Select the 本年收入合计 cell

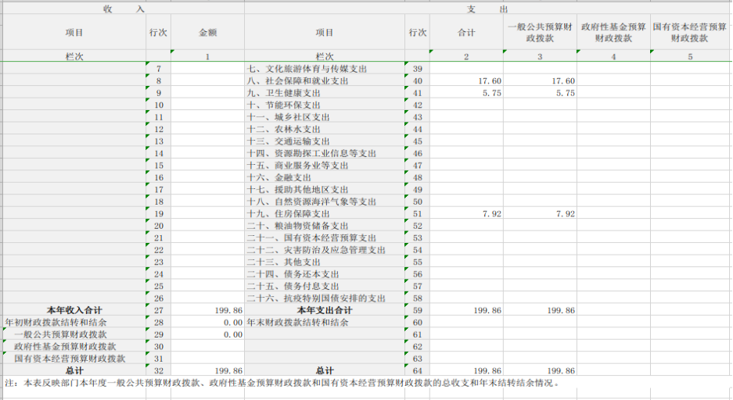click(x=74, y=310)
